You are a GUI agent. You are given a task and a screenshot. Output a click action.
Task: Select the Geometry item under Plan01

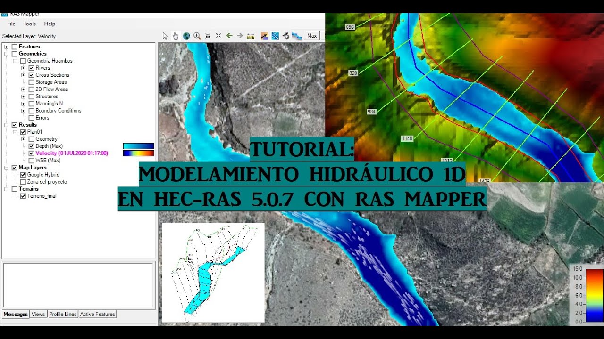[x=46, y=139]
